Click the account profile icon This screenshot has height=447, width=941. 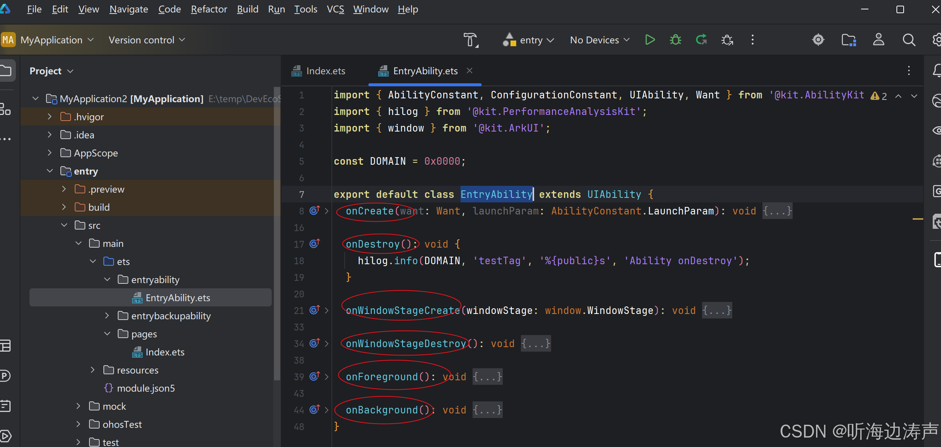click(878, 40)
